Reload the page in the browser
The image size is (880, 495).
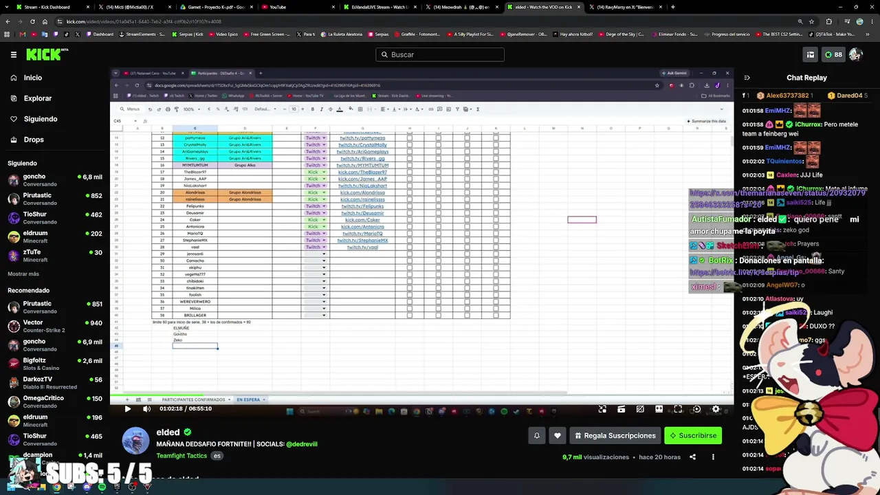pos(32,21)
